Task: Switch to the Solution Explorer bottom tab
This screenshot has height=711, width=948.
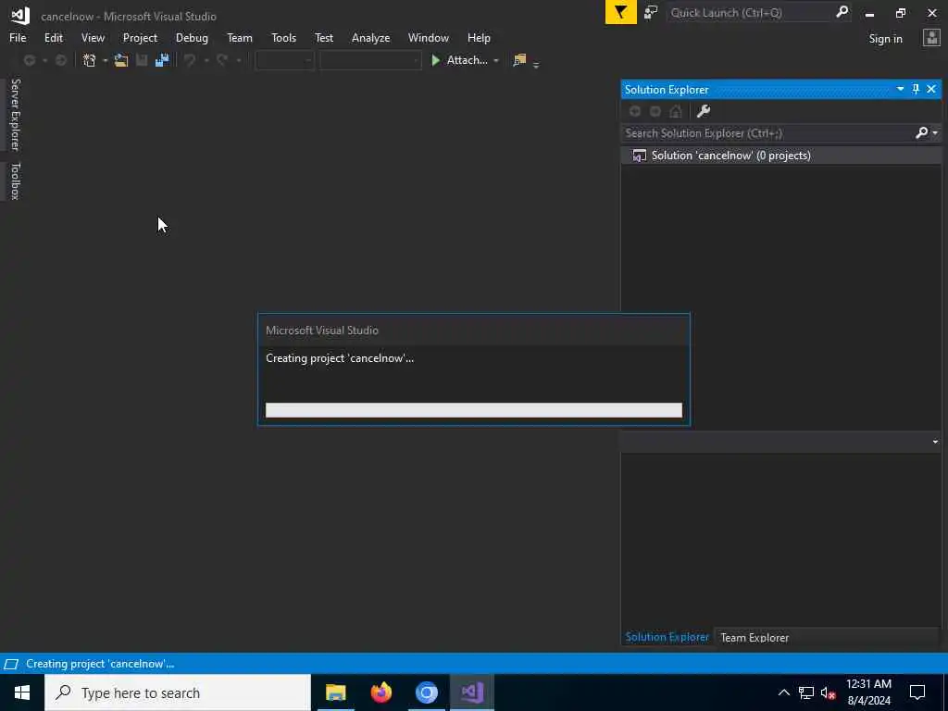Action: (667, 637)
